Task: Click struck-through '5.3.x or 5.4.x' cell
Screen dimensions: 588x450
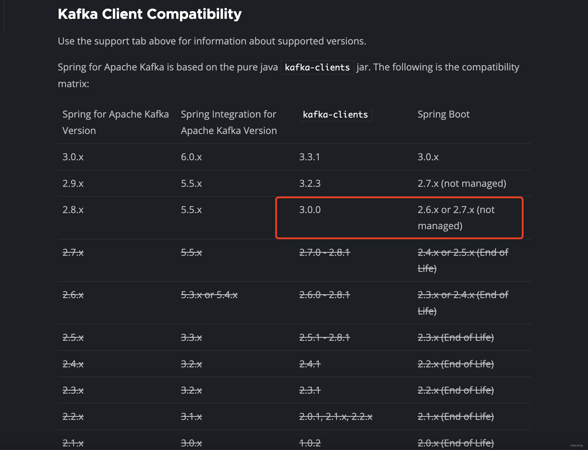Action: (209, 295)
